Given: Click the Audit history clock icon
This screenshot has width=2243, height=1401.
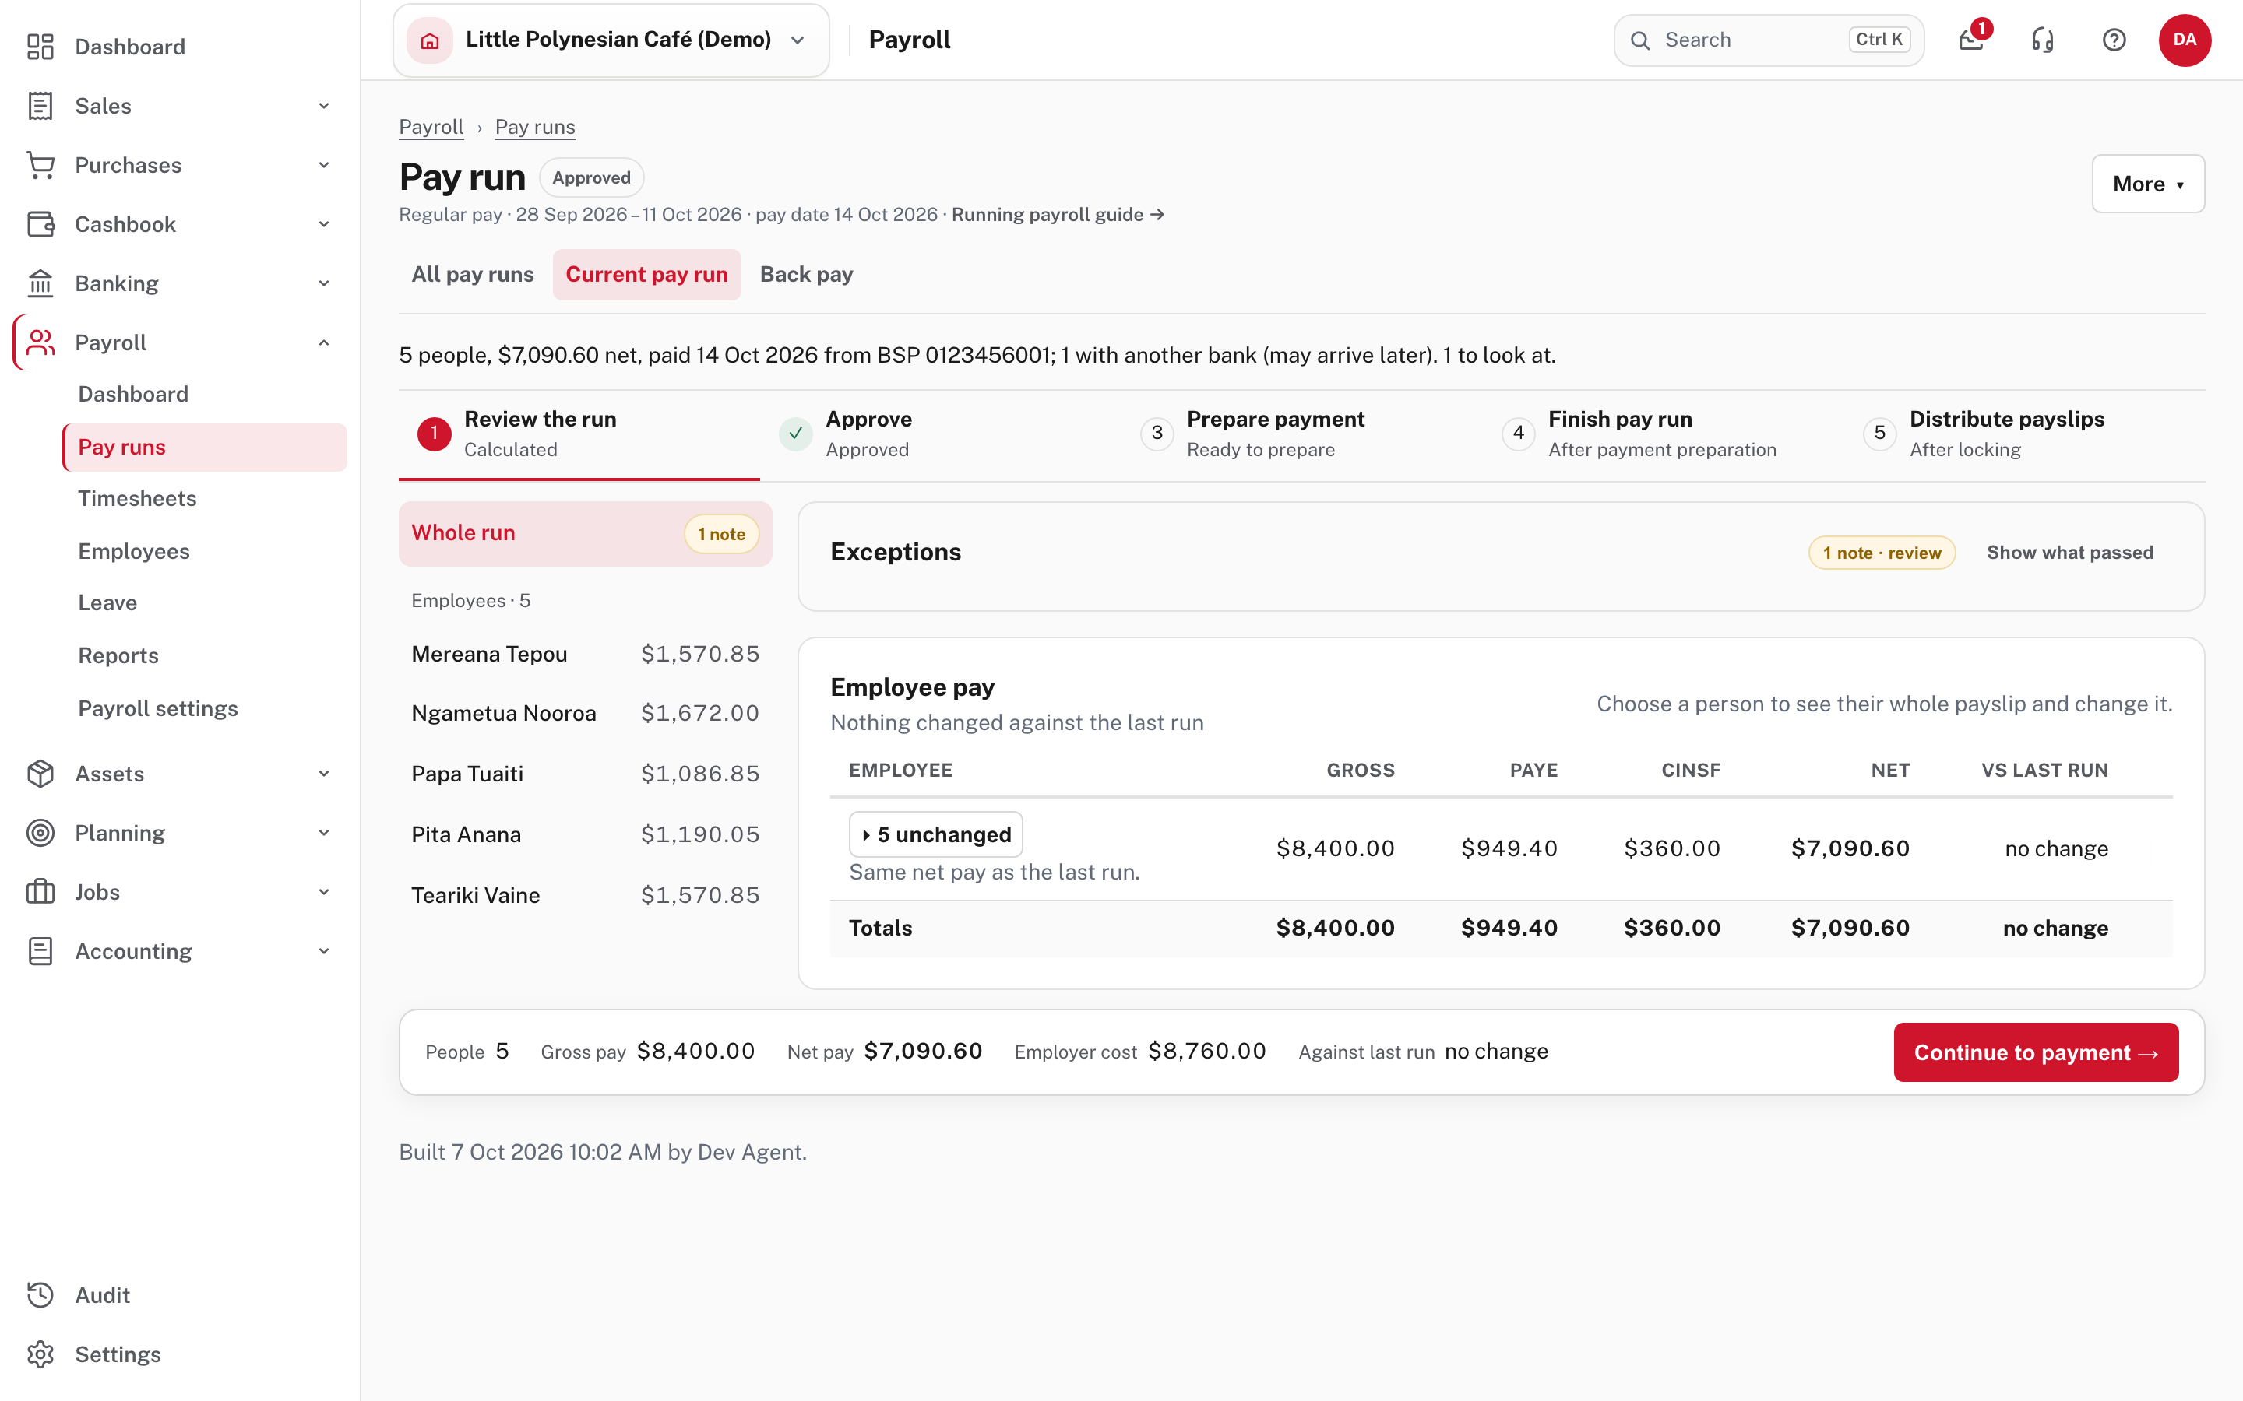Looking at the screenshot, I should point(40,1295).
